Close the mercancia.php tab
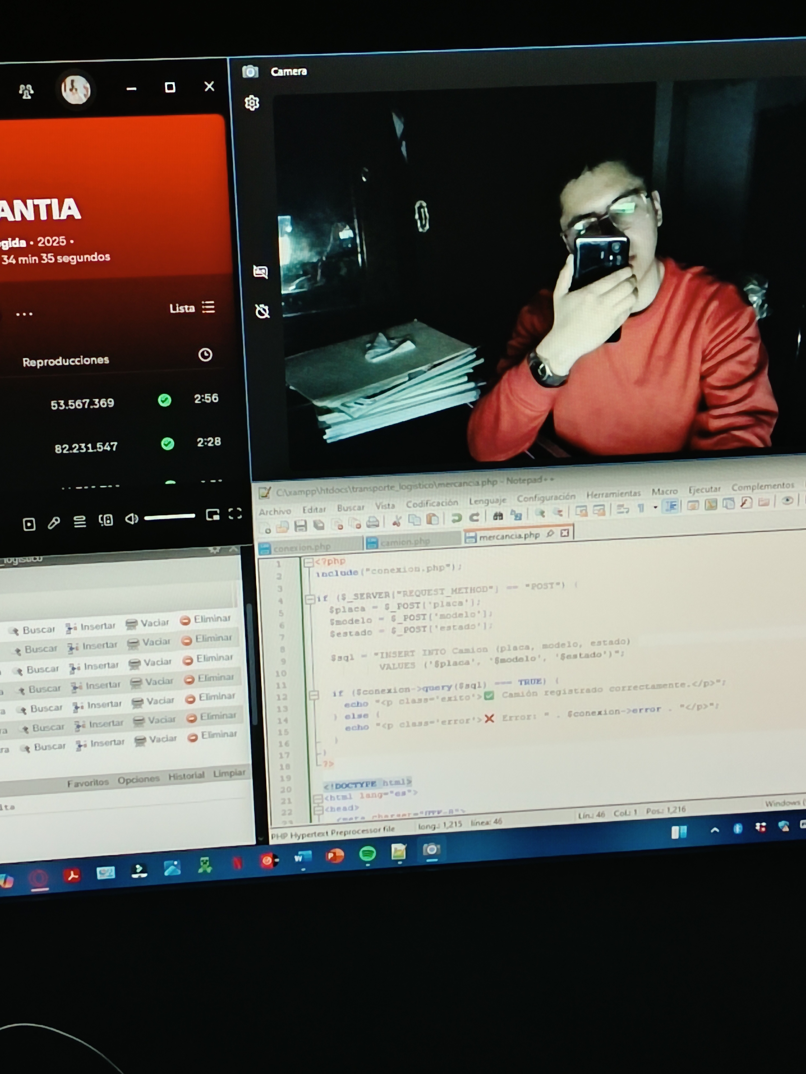This screenshot has width=806, height=1074. tap(564, 533)
